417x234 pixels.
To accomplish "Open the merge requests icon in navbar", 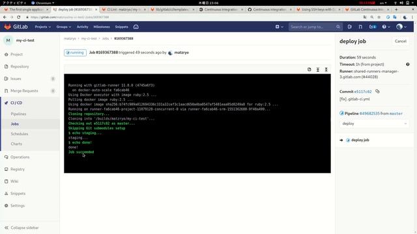I will pyautogui.click(x=360, y=27).
